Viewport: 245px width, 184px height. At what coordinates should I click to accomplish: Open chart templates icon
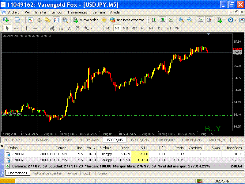pos(242,20)
